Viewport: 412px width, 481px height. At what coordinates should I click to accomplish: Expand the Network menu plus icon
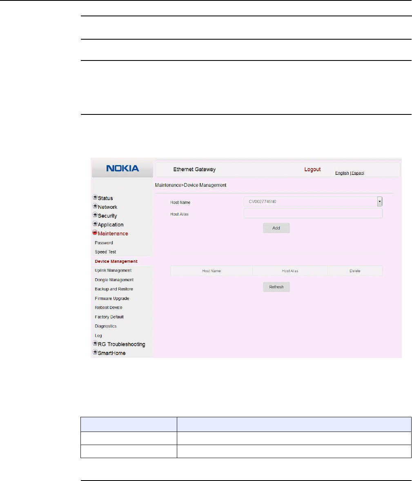coord(95,206)
